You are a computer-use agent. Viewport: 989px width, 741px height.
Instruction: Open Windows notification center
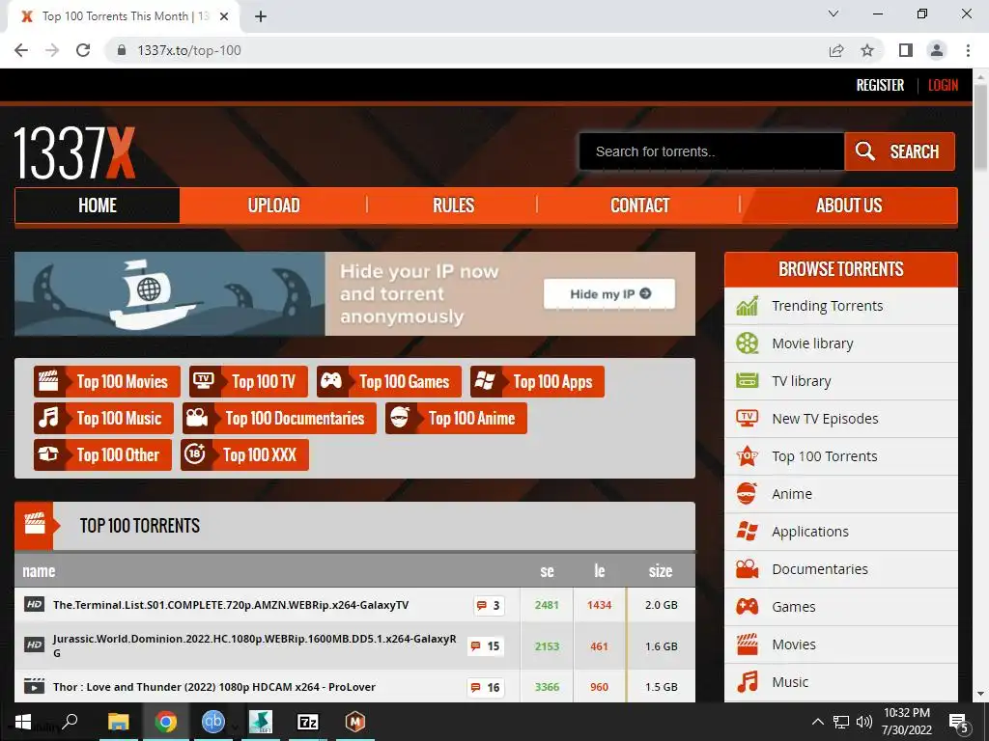click(959, 722)
